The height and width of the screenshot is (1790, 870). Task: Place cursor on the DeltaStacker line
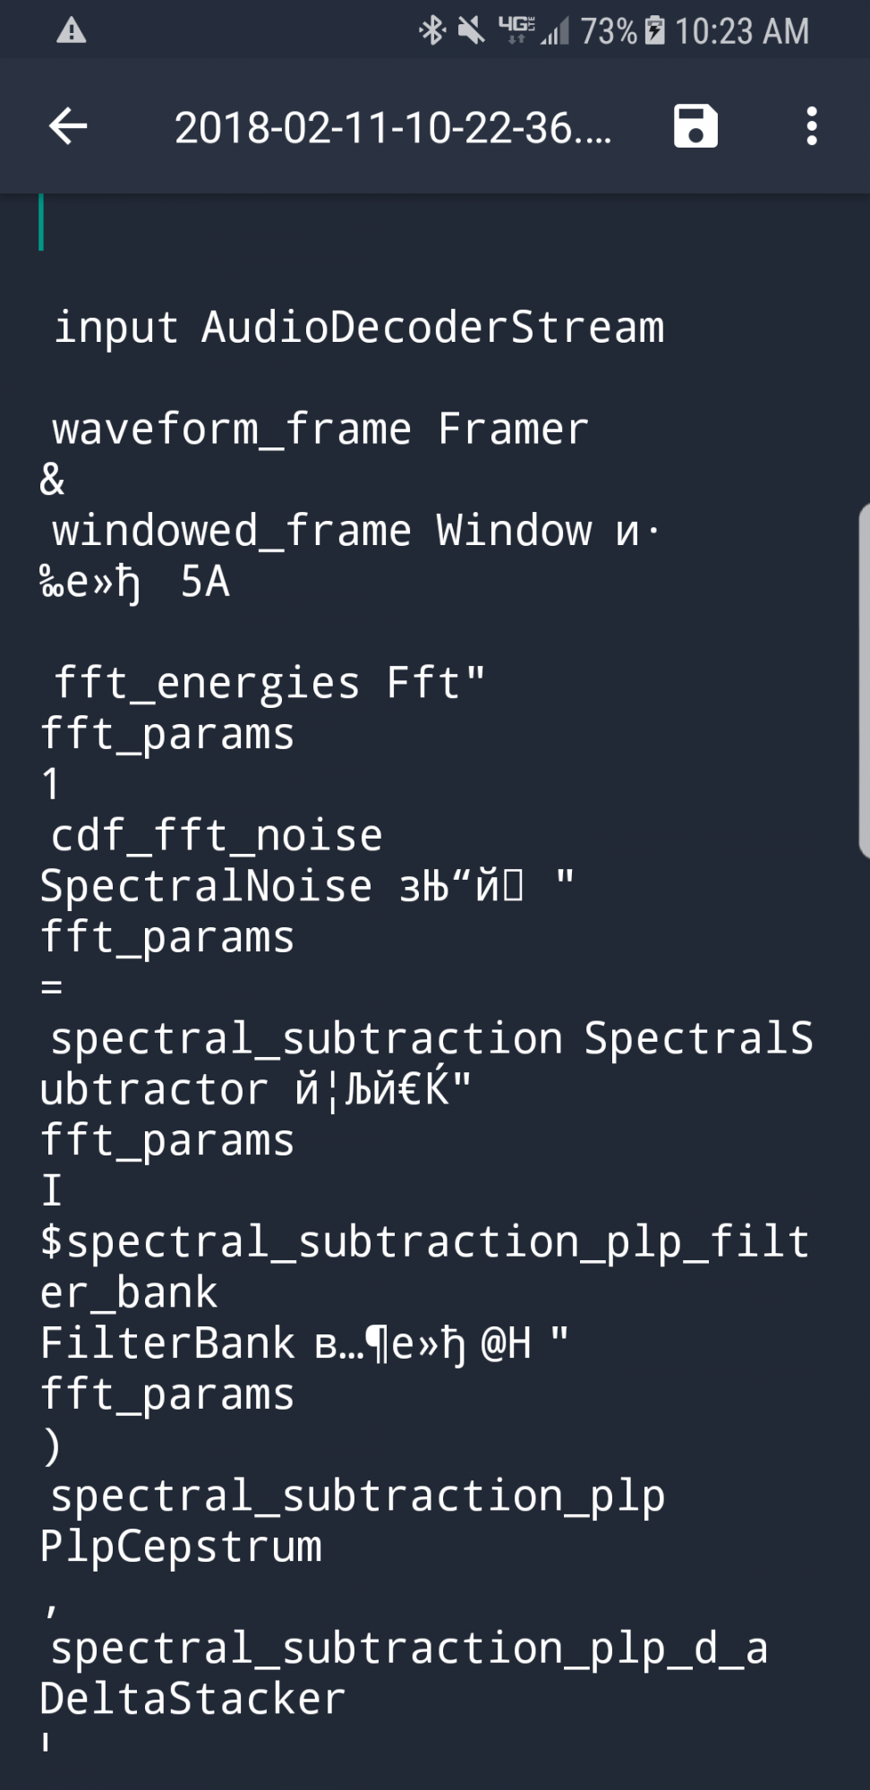192,1699
